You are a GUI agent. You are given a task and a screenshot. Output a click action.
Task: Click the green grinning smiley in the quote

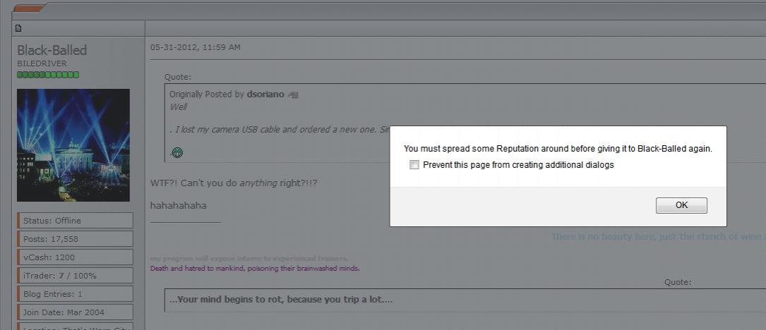tap(177, 152)
